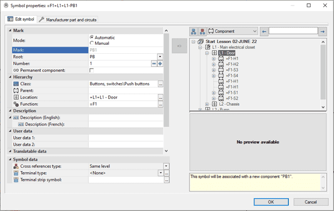Click the previous search result arrow
The height and width of the screenshot is (211, 334).
(x=264, y=32)
